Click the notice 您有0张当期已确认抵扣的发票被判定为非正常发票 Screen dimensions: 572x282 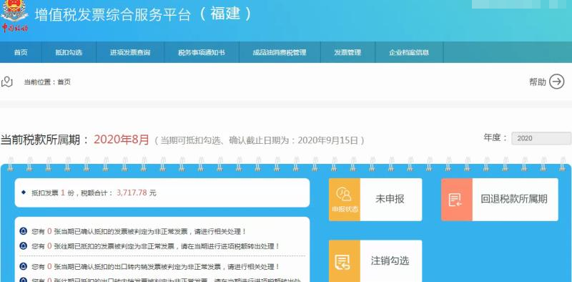(139, 232)
